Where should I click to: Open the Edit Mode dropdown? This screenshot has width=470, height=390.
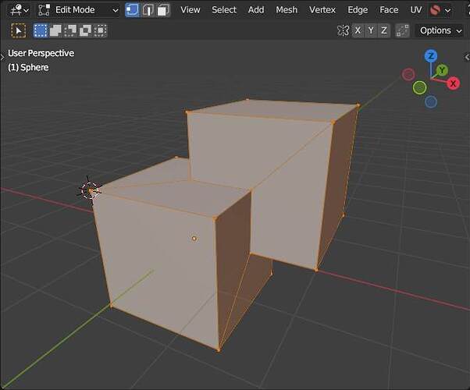(x=78, y=10)
